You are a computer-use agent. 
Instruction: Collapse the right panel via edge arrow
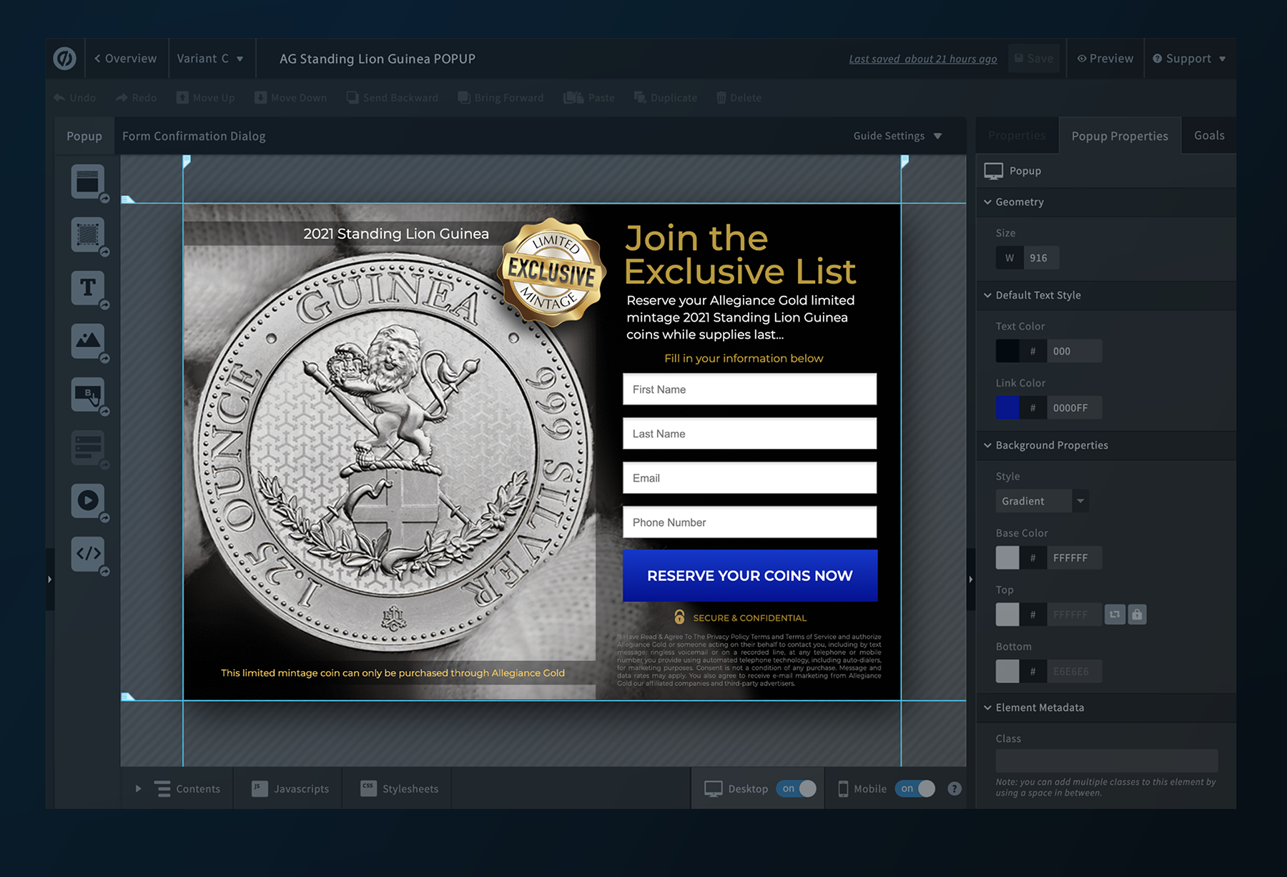point(970,579)
